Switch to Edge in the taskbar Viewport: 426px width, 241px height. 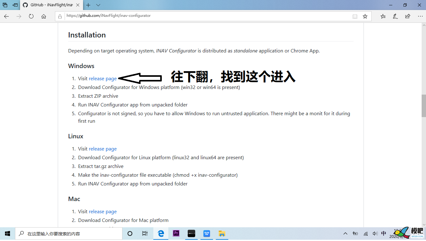(x=161, y=234)
